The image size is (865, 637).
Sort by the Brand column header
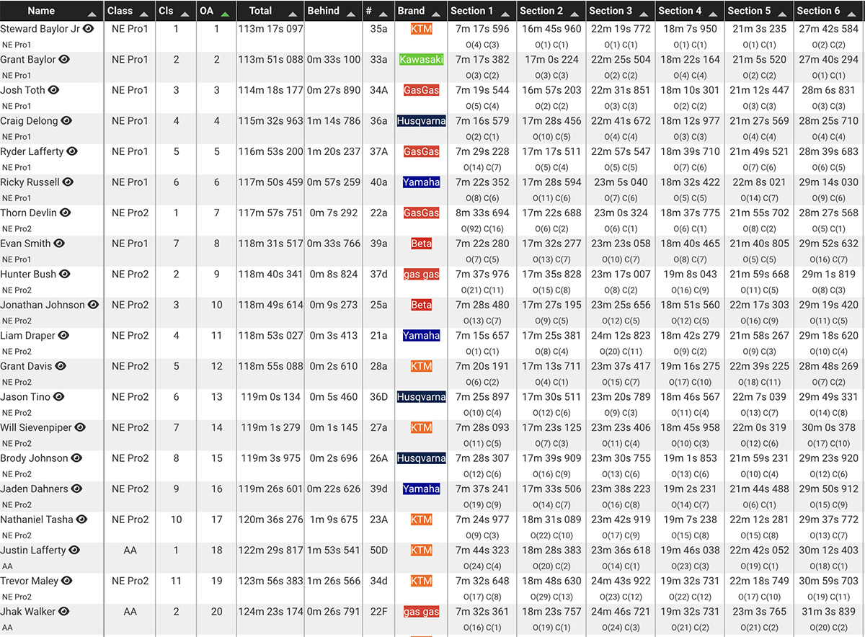tap(421, 11)
